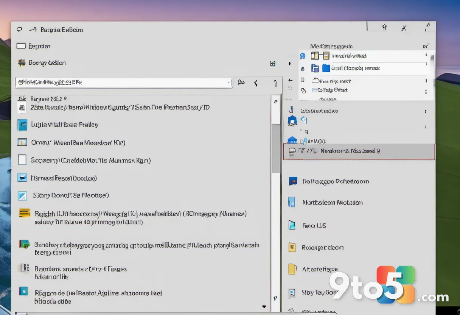
Task: Click the "Lugie Vilall Ecis Pralley" list item
Action: 64,125
